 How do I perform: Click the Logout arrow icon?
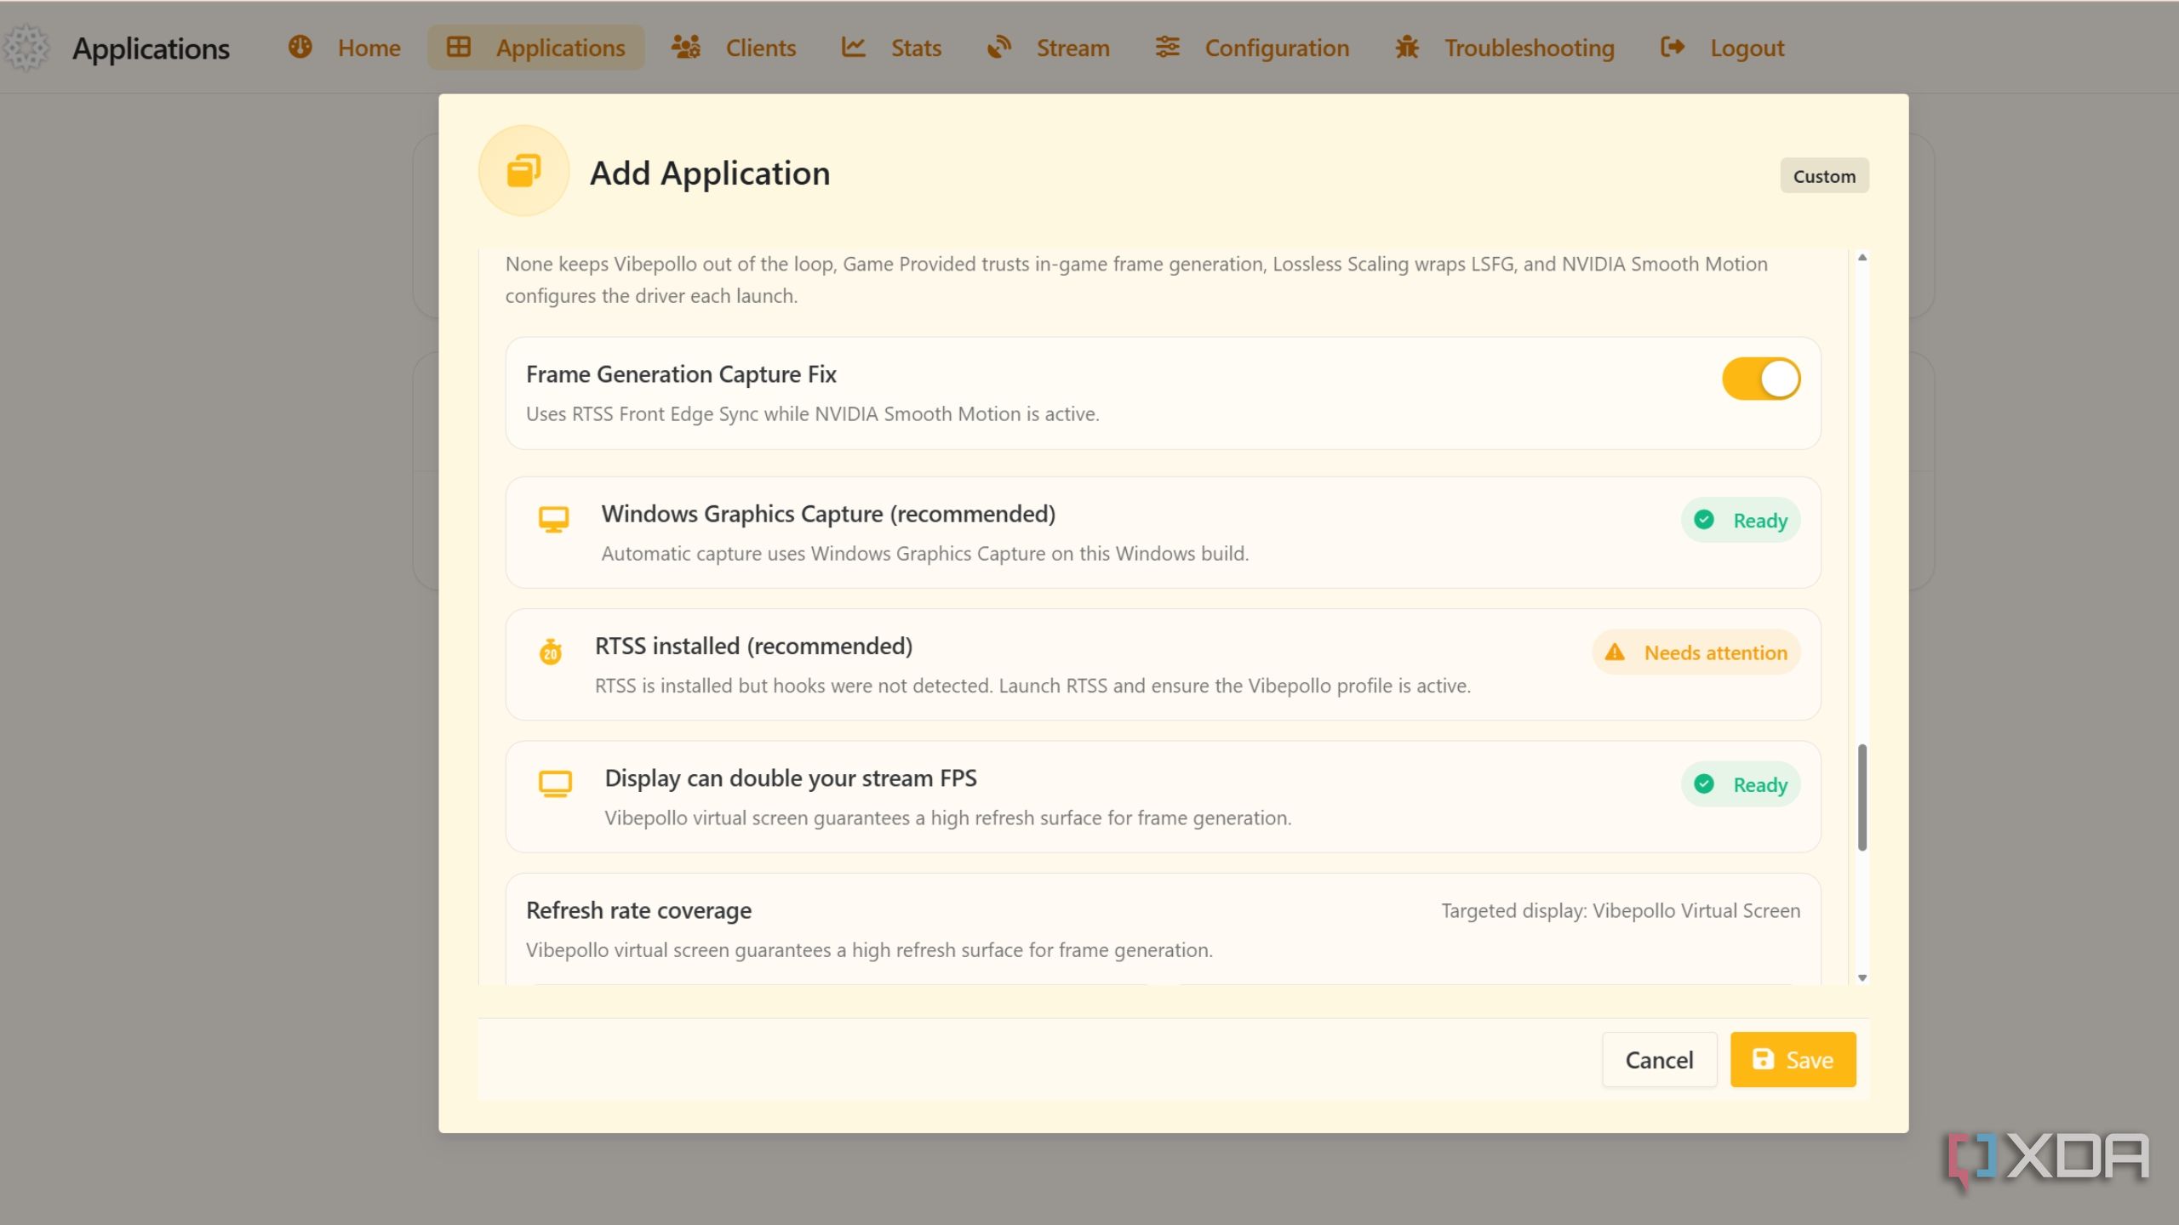tap(1672, 47)
